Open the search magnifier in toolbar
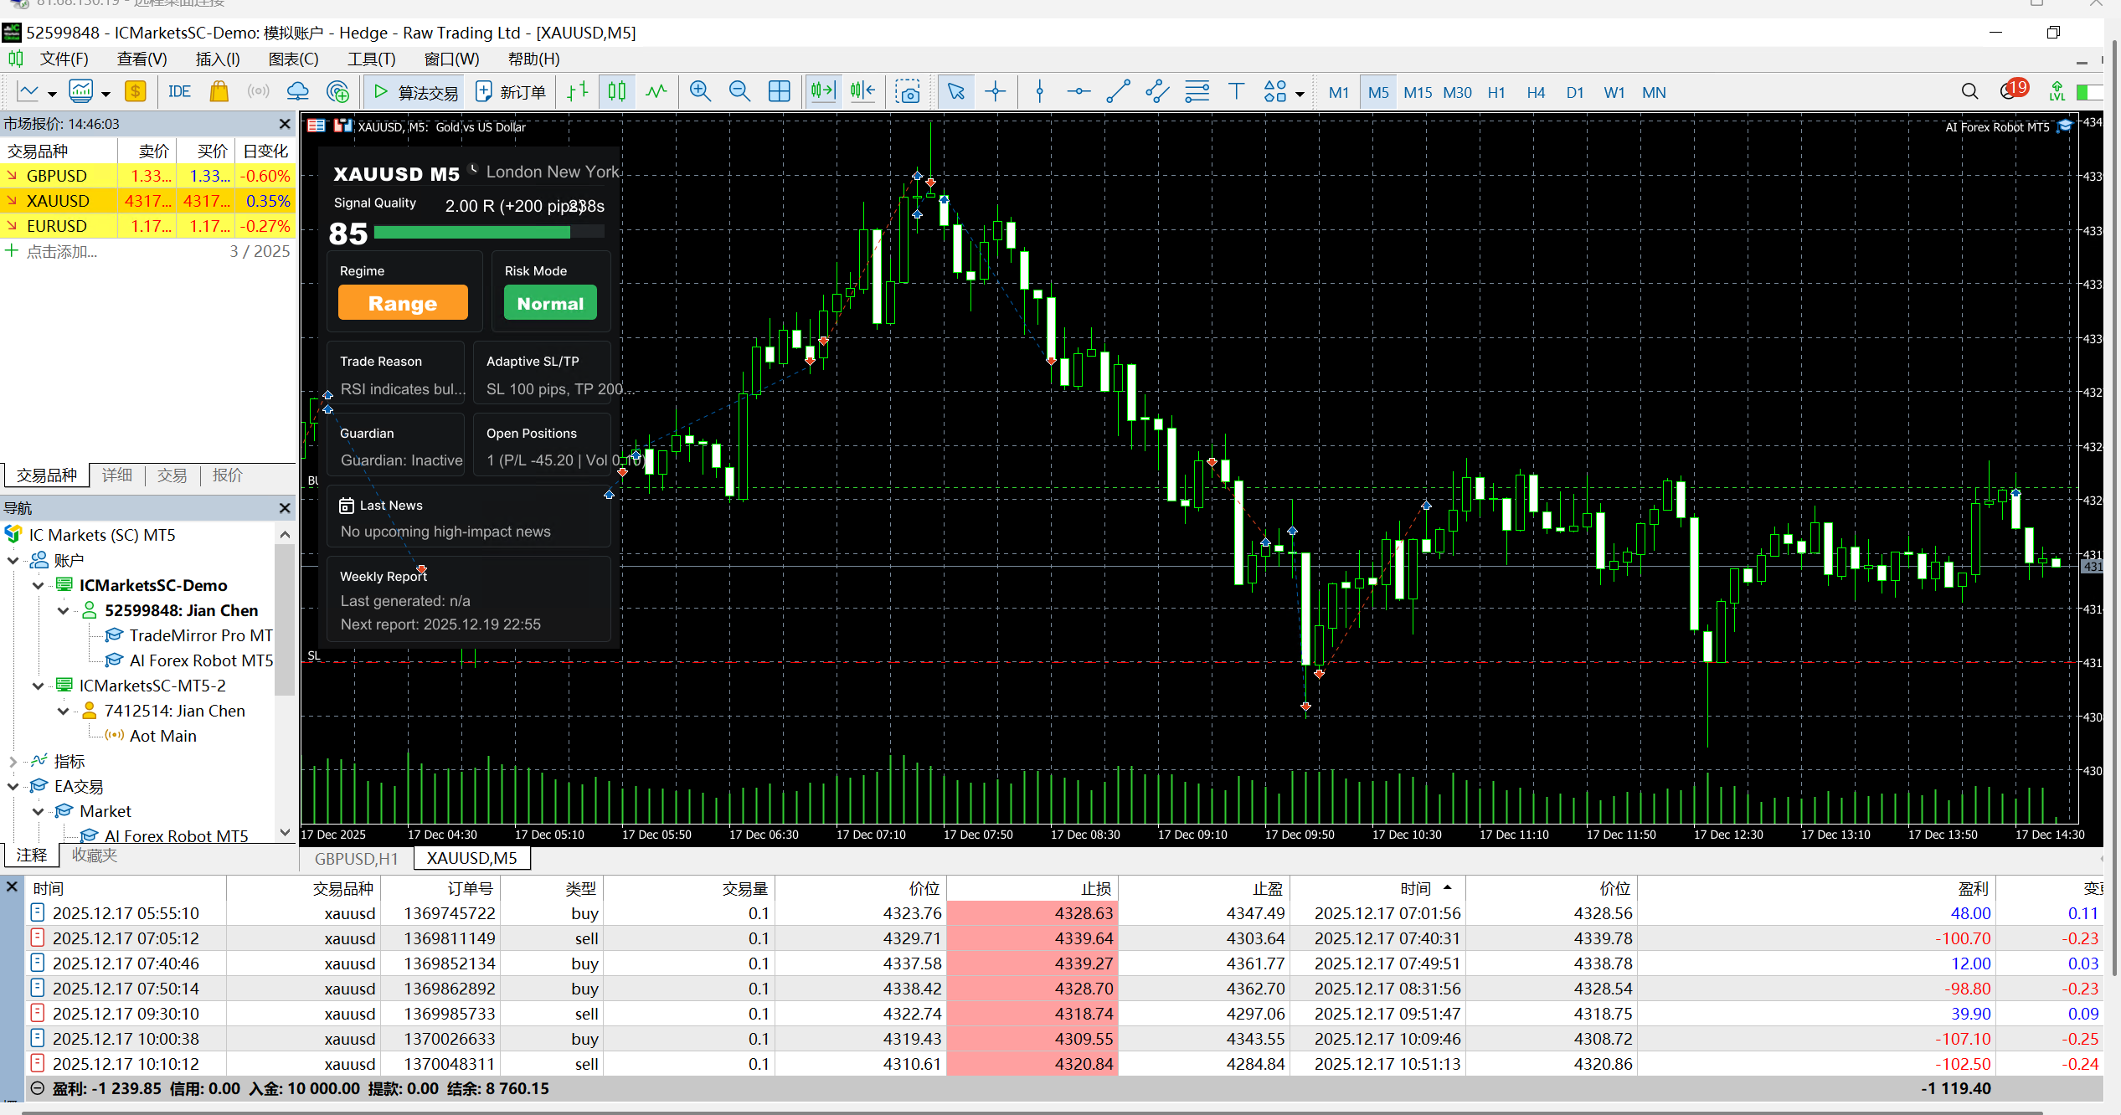 pos(1969,92)
